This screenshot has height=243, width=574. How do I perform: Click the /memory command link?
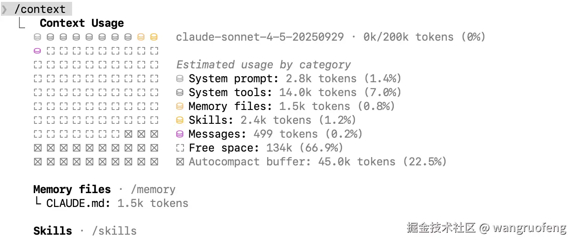click(x=153, y=190)
